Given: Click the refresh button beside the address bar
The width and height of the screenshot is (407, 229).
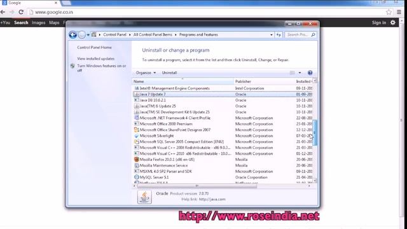Looking at the screenshot, I should [279, 35].
